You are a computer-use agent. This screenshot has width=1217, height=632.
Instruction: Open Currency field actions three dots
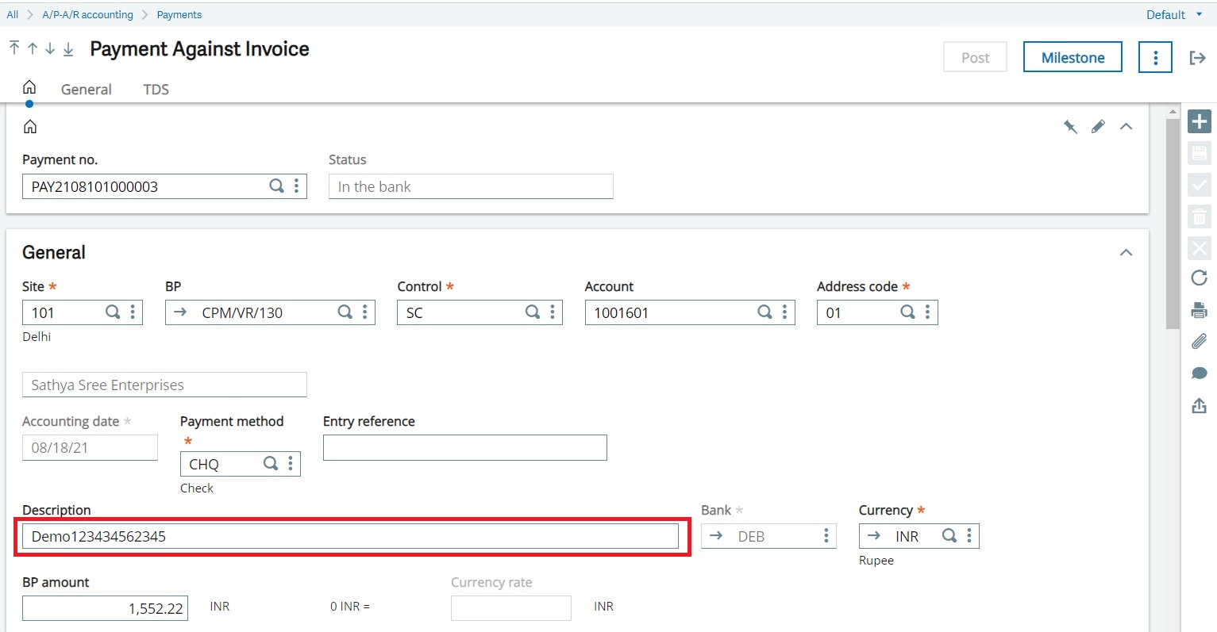969,535
